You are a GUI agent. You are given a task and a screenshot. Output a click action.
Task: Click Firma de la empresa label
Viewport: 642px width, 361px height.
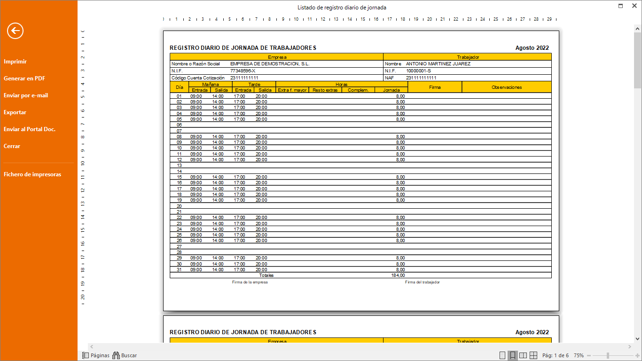250,282
